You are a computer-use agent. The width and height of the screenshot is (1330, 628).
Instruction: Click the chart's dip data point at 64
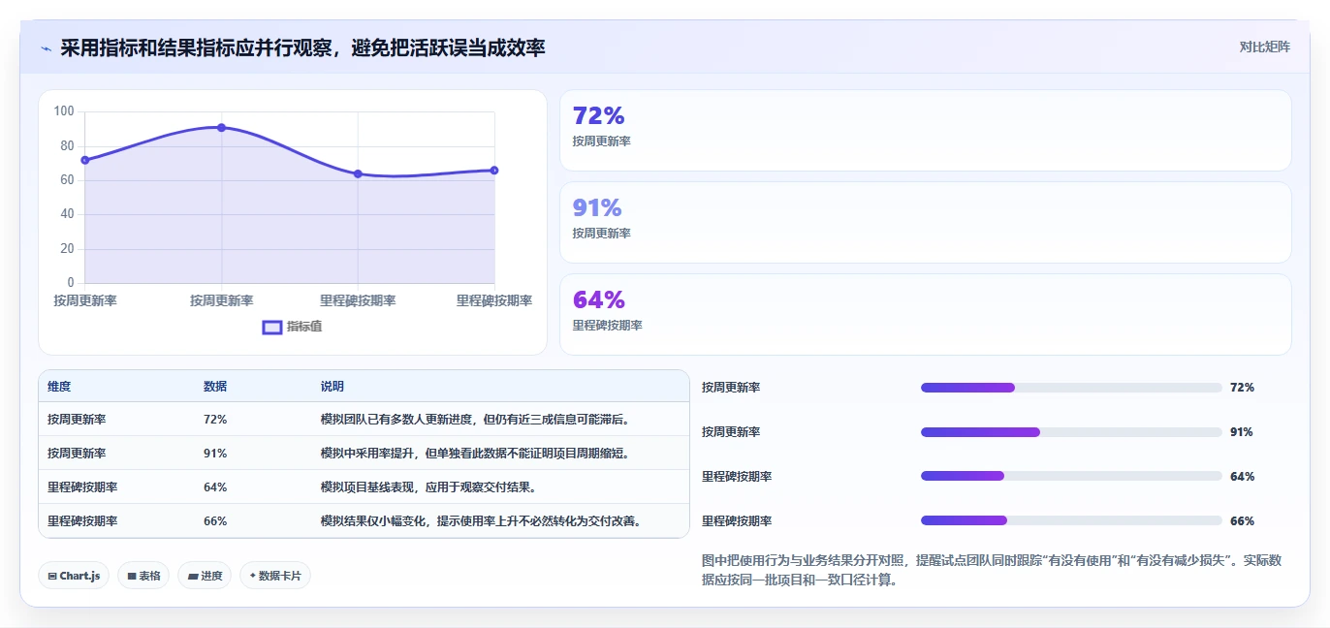pyautogui.click(x=358, y=174)
